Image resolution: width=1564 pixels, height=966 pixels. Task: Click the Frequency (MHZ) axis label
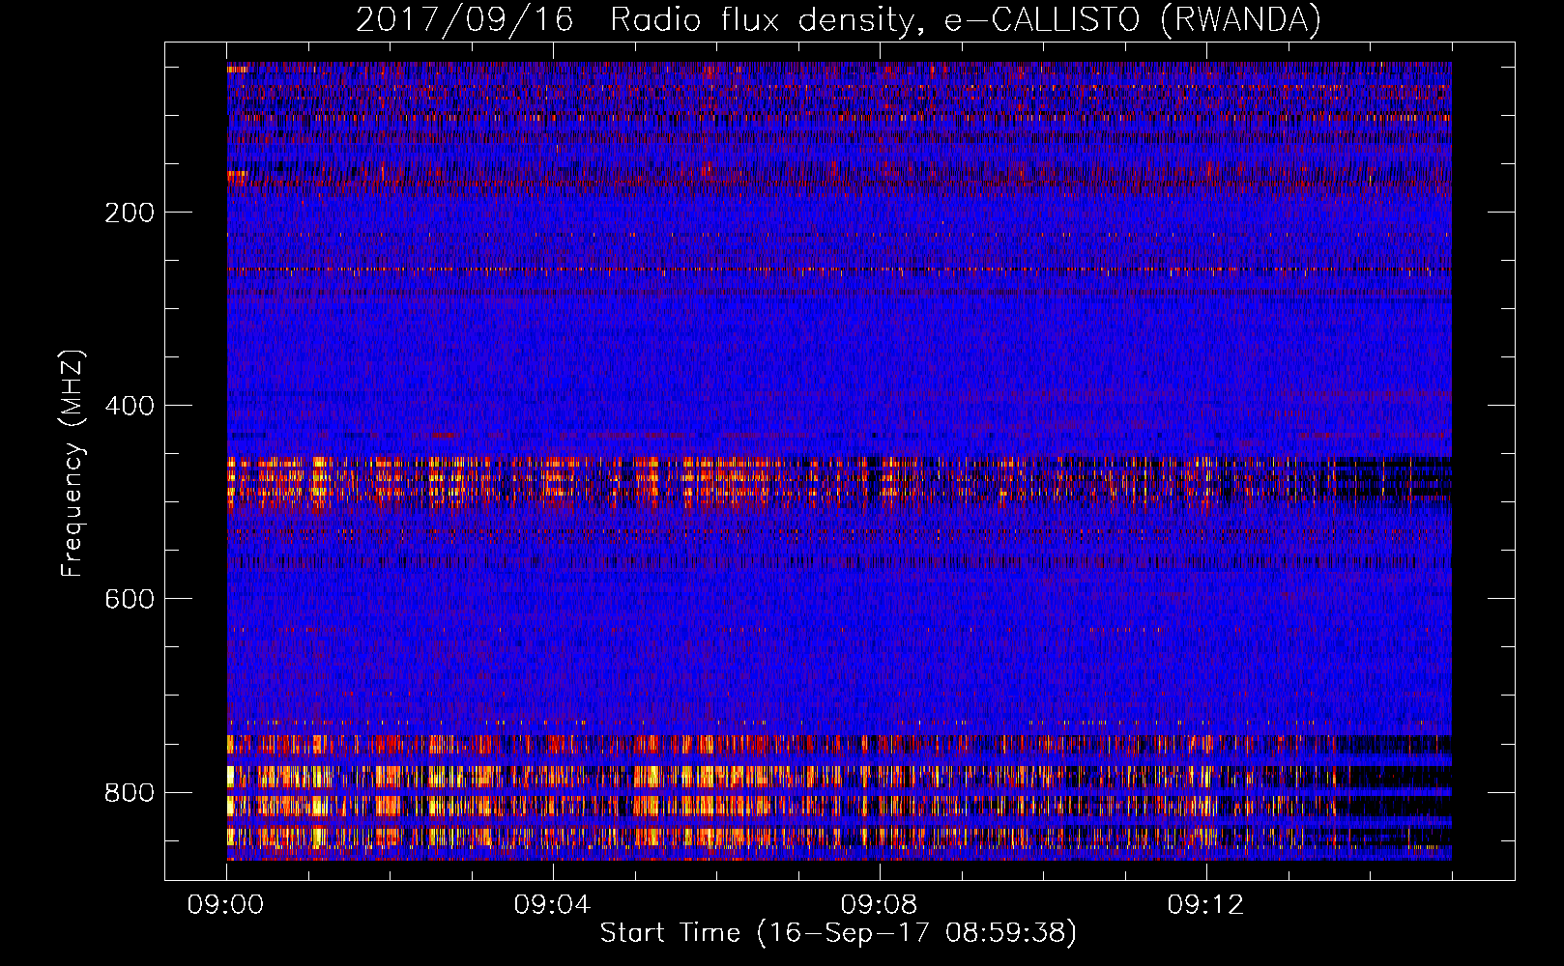pyautogui.click(x=72, y=464)
